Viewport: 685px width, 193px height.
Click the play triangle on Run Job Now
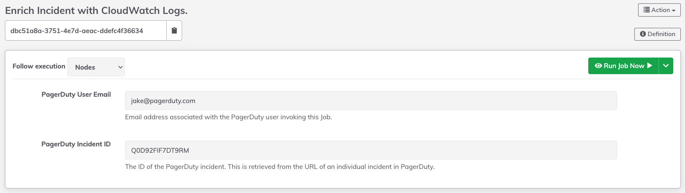pyautogui.click(x=649, y=66)
